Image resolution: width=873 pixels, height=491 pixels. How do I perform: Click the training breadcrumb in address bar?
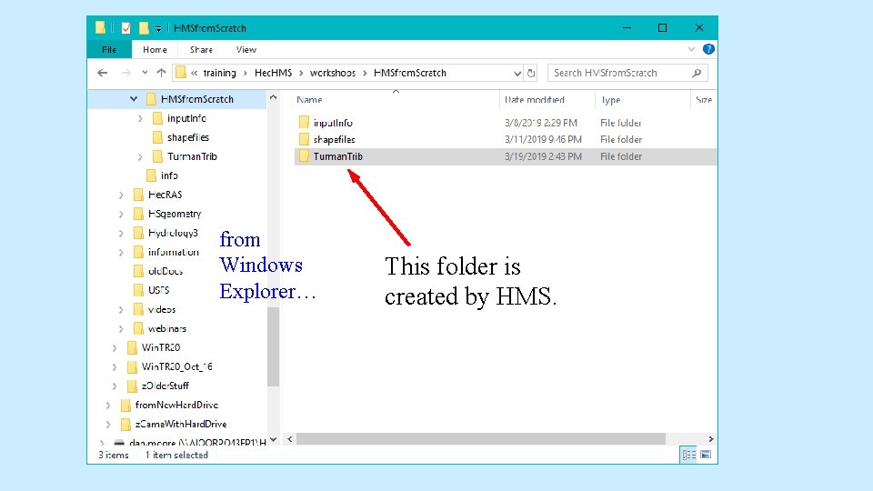point(219,73)
